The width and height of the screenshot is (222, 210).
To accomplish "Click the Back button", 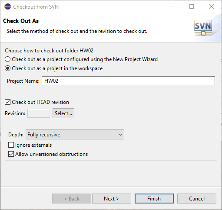I will [x=72, y=199].
